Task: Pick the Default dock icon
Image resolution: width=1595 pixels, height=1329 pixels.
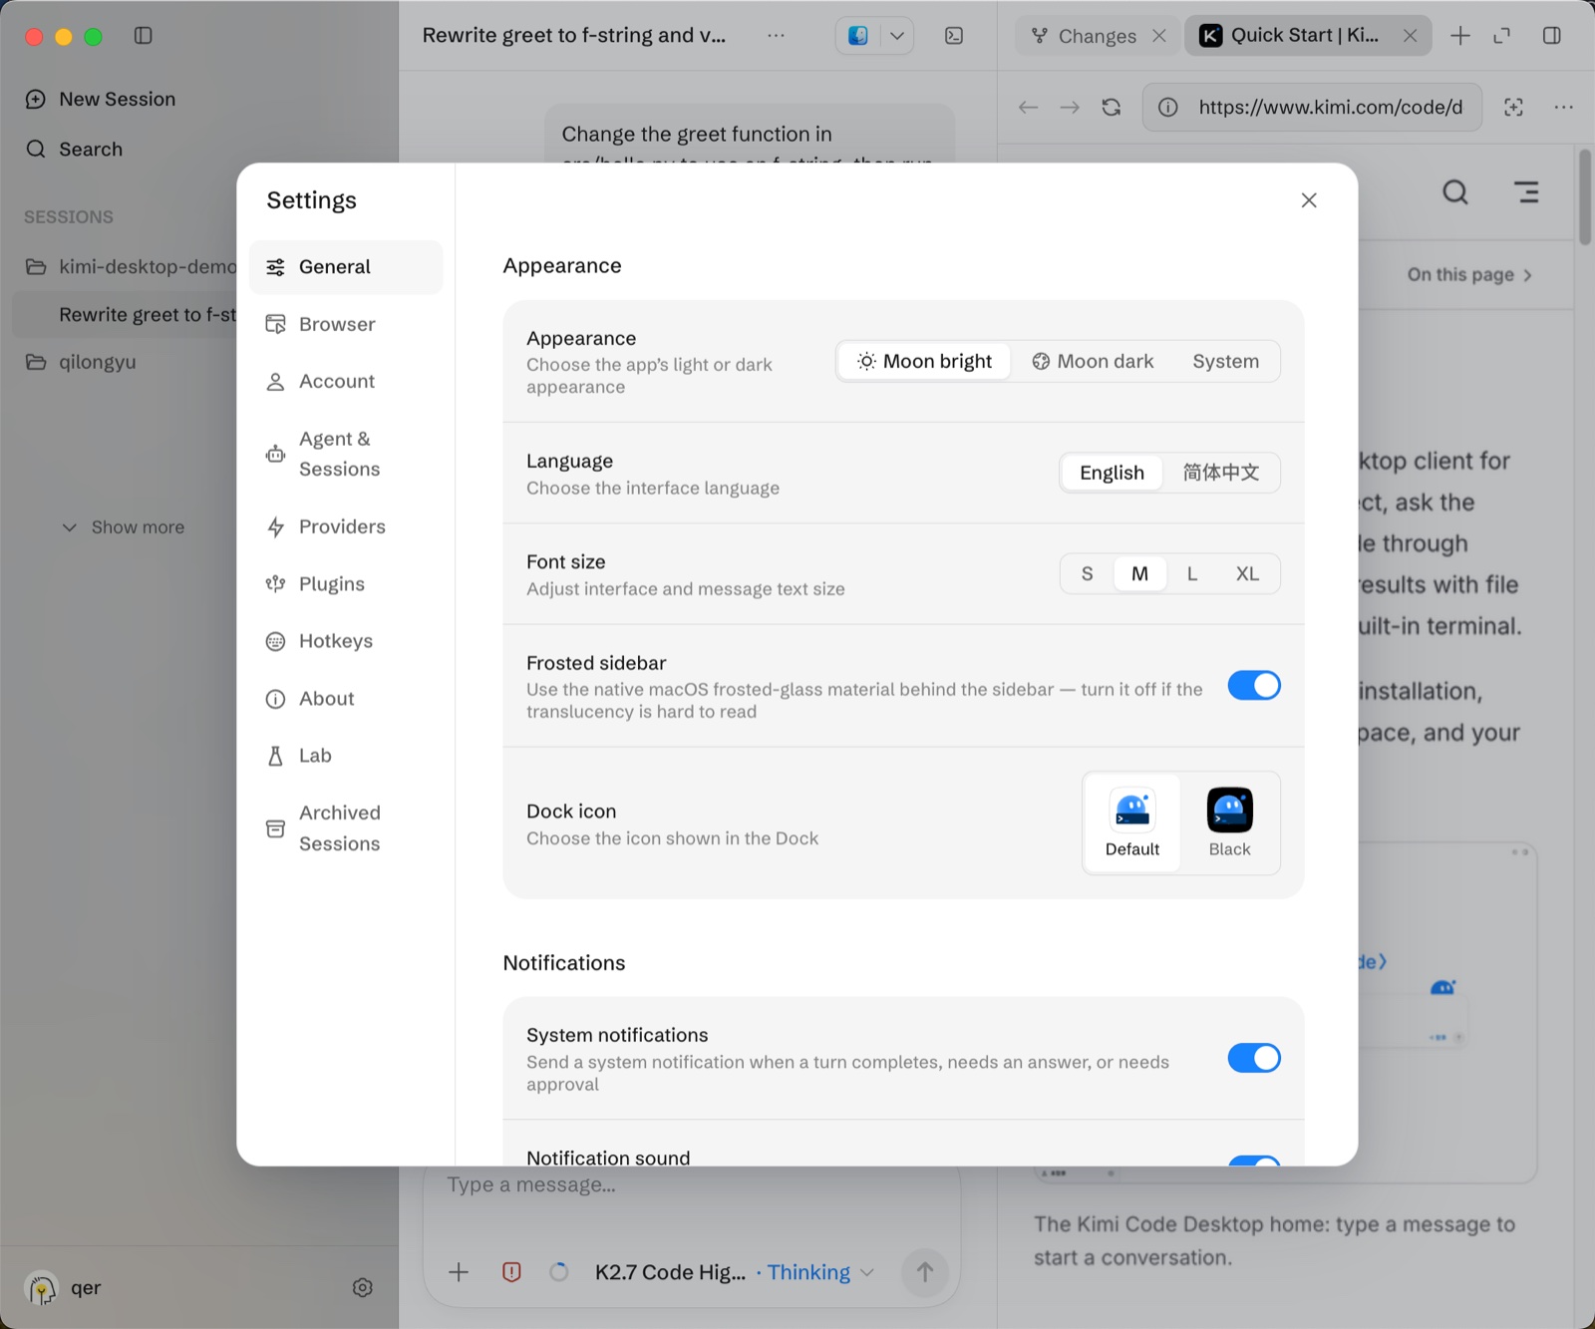Action: (1132, 824)
